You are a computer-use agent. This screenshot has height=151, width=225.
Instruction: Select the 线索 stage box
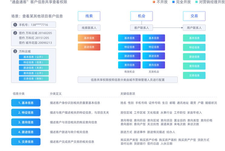tap(89, 16)
